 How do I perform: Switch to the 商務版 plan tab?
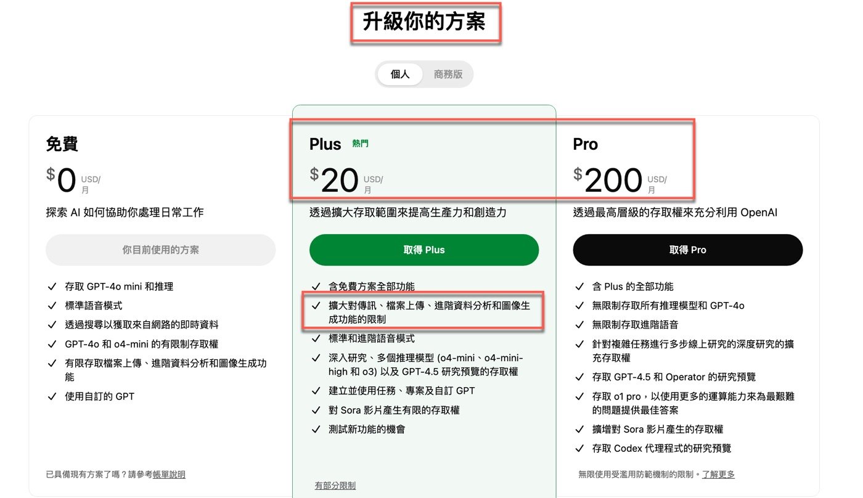click(448, 74)
